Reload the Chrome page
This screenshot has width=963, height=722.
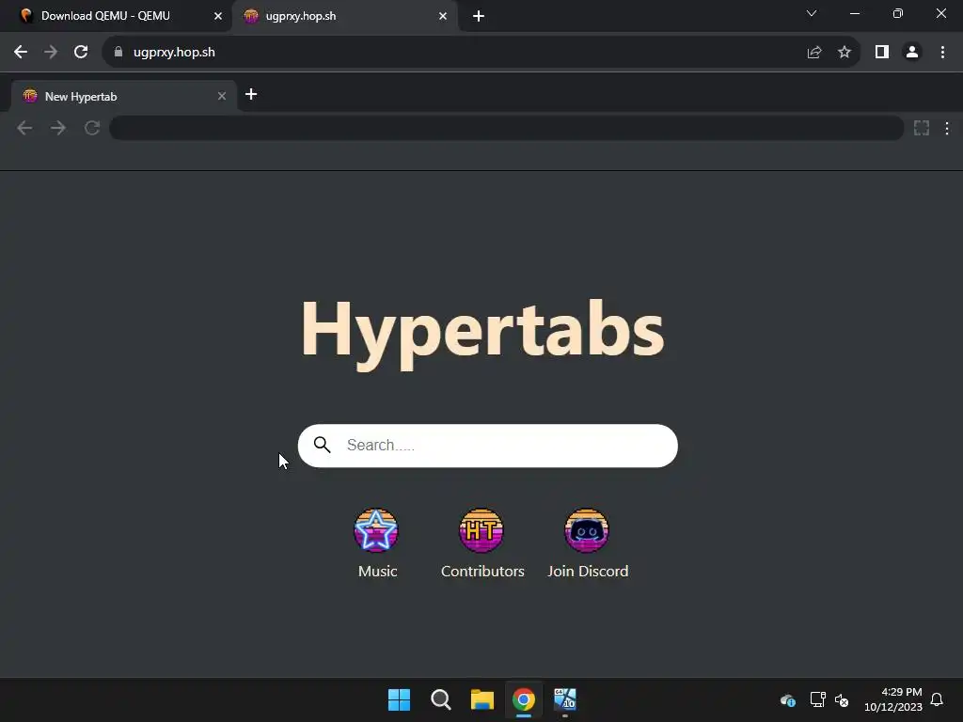coord(81,53)
